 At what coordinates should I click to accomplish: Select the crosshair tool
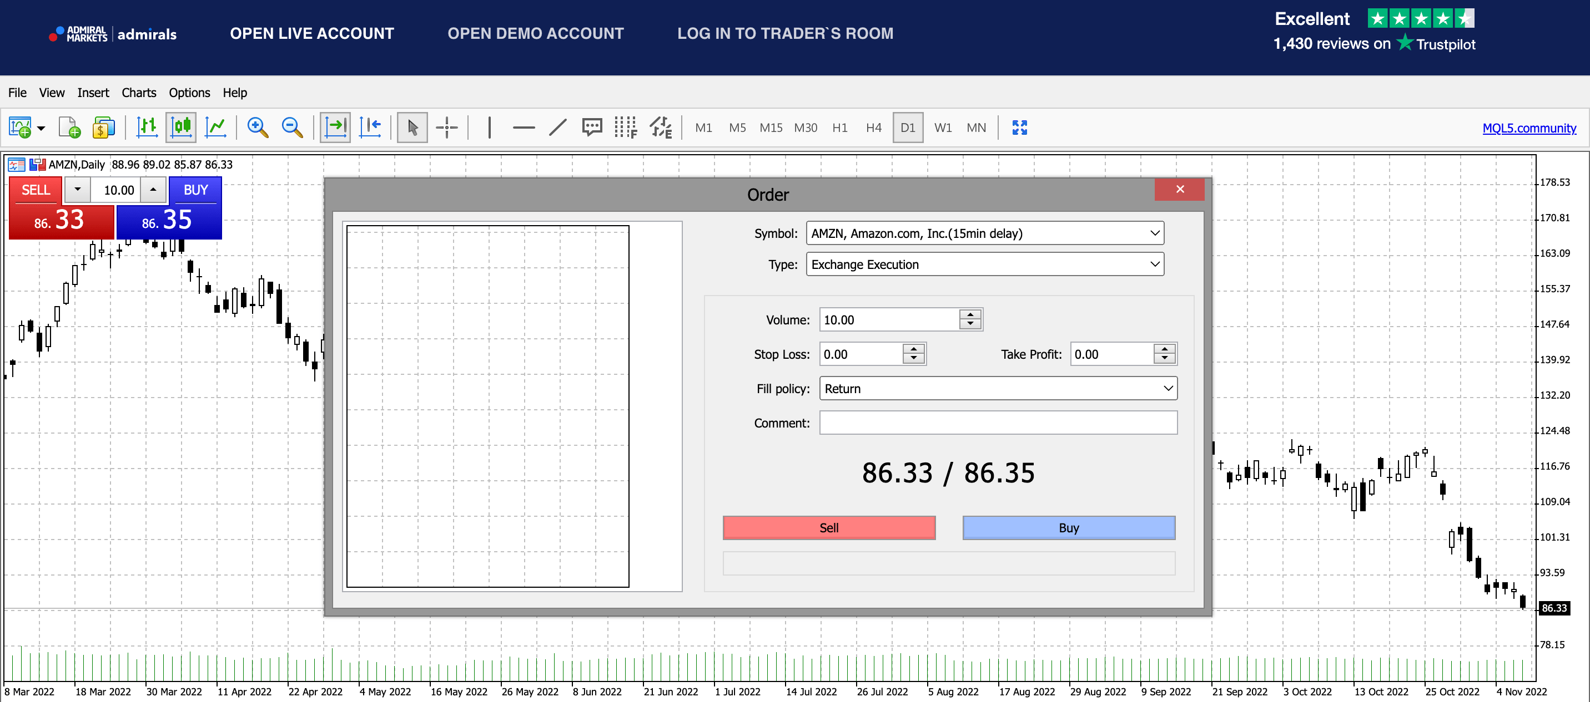point(446,128)
